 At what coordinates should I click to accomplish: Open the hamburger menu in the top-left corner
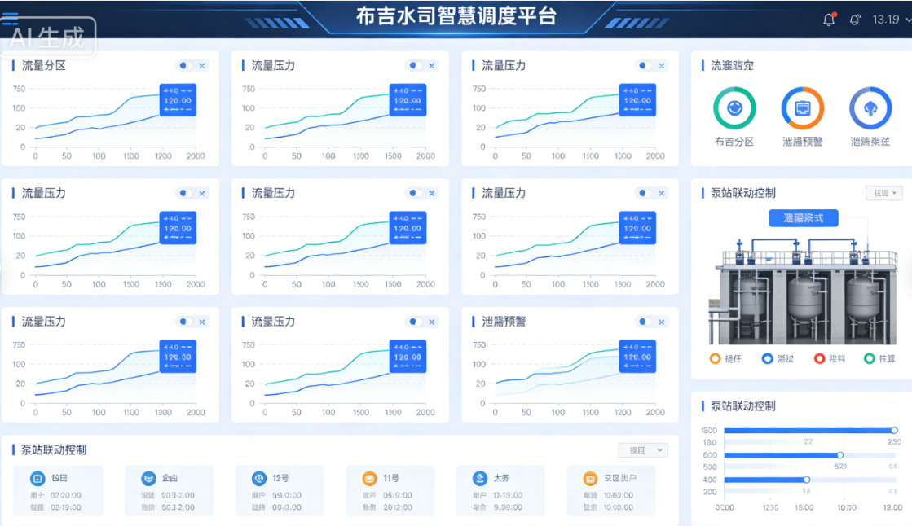click(10, 20)
